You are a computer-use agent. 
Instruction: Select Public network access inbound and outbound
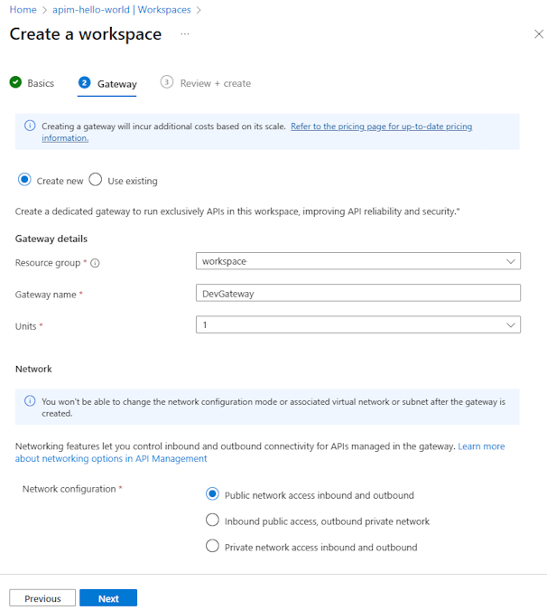pos(213,494)
